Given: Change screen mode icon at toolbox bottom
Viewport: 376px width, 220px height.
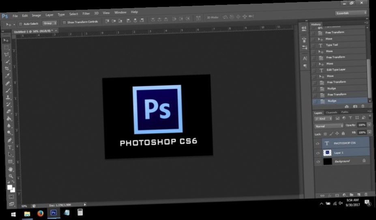Looking at the screenshot, I should click(11, 204).
